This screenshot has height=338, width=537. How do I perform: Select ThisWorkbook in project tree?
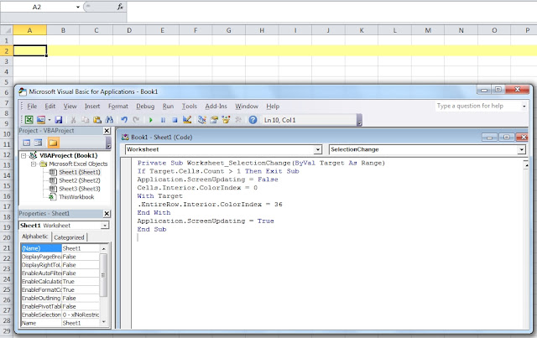[x=76, y=197]
